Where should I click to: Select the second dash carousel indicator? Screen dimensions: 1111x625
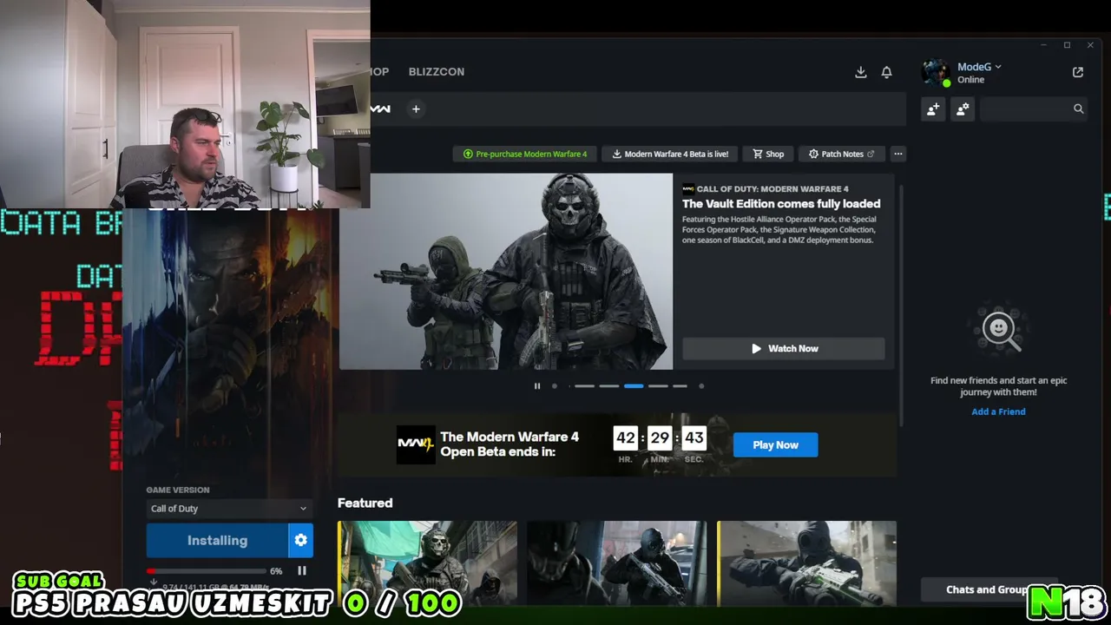click(x=609, y=386)
